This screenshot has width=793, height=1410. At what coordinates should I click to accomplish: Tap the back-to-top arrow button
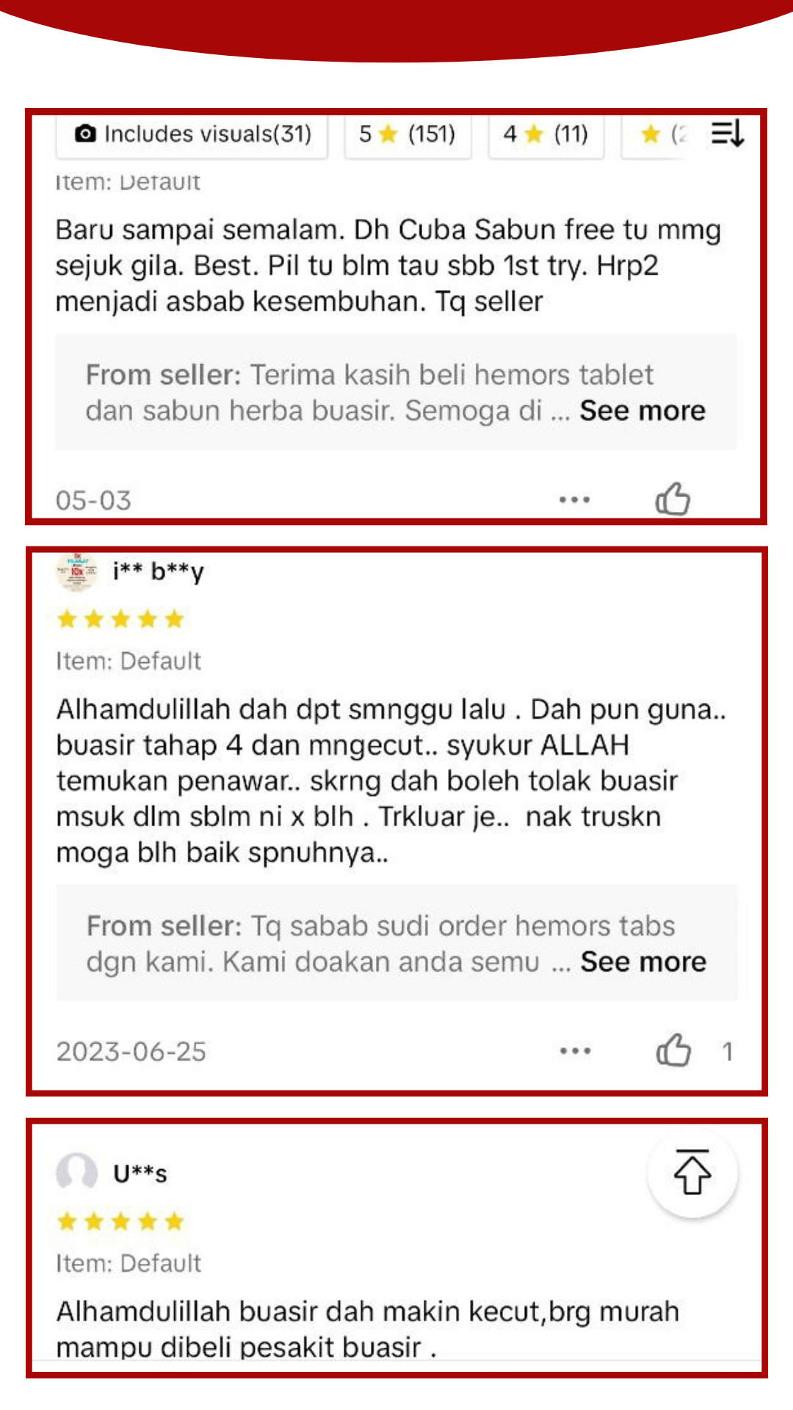[x=692, y=1173]
